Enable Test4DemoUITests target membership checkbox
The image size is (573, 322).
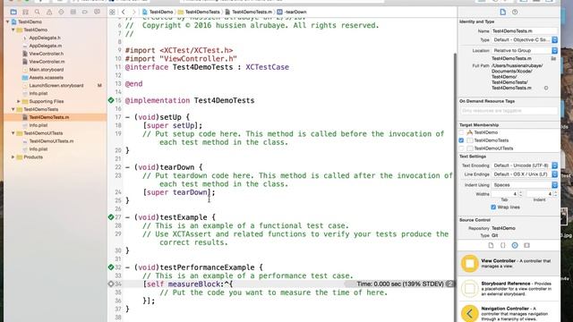click(461, 148)
